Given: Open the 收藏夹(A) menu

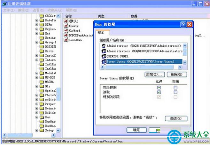Looking at the screenshot, I should pos(55,10).
